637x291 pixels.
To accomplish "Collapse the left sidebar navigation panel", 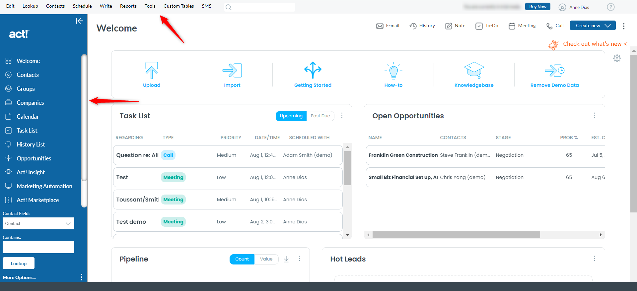I will point(80,21).
